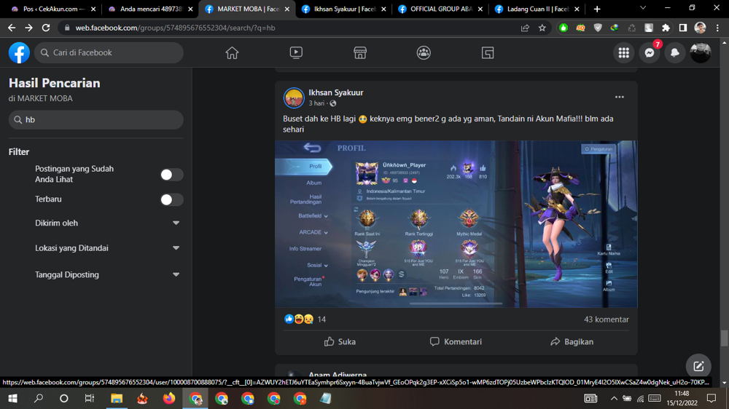729x409 pixels.
Task: Open Chrome three-dot menu
Action: 717,28
